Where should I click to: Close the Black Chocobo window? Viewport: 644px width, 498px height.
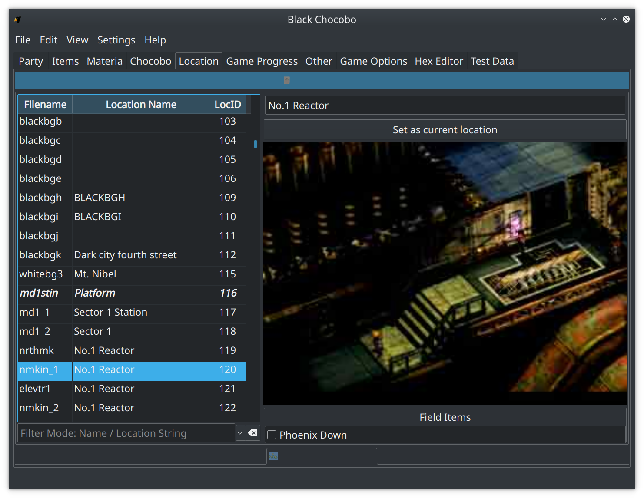(x=626, y=19)
